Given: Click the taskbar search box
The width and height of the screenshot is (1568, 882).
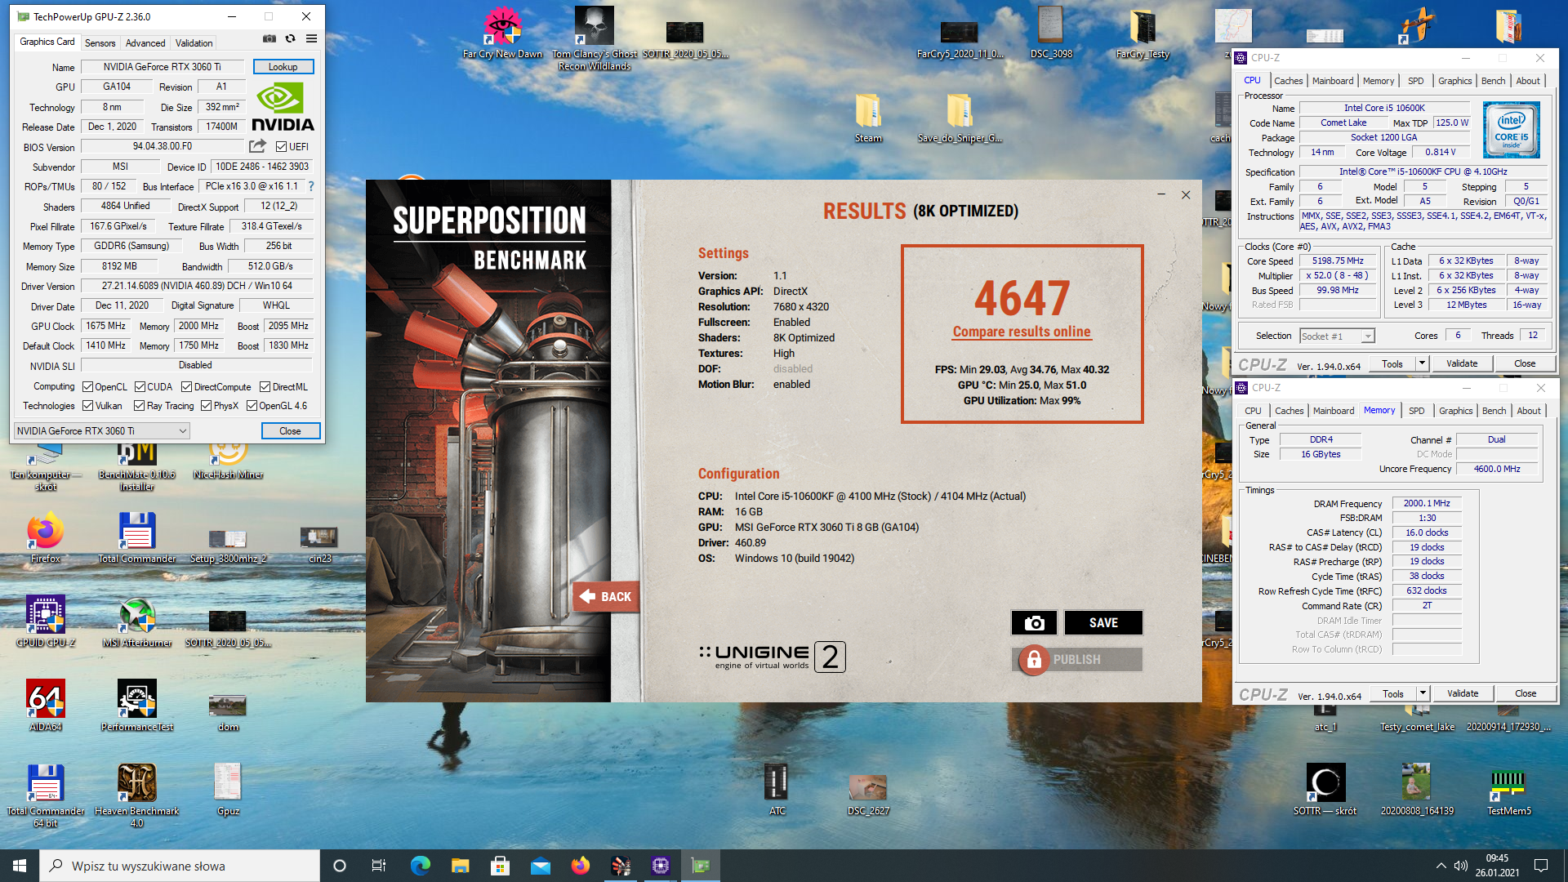Looking at the screenshot, I should pos(180,866).
